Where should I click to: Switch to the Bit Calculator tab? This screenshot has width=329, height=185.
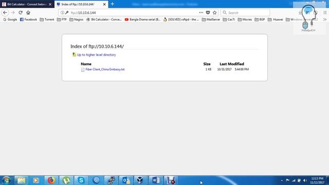pyautogui.click(x=27, y=4)
